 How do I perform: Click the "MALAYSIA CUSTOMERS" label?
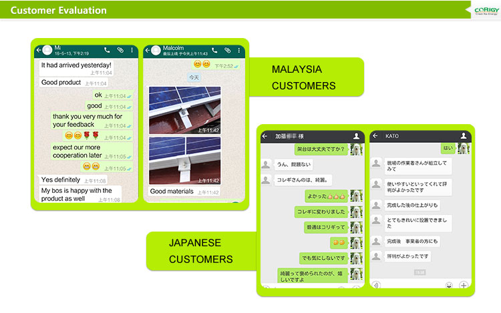(x=303, y=77)
